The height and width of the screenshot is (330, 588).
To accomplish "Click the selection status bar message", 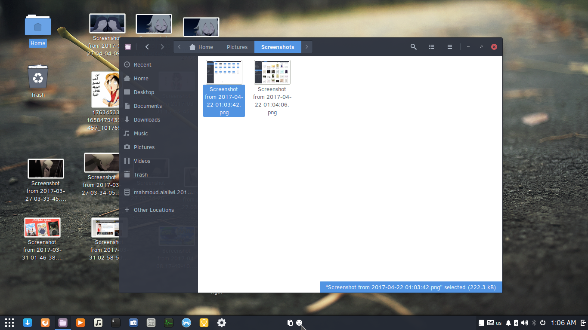I will point(411,287).
